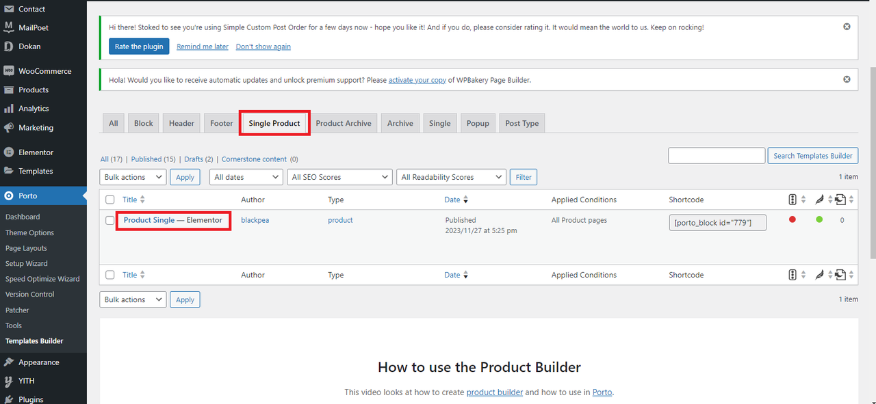This screenshot has height=404, width=876.
Task: Sort by Date arrow in header row
Action: (x=465, y=200)
